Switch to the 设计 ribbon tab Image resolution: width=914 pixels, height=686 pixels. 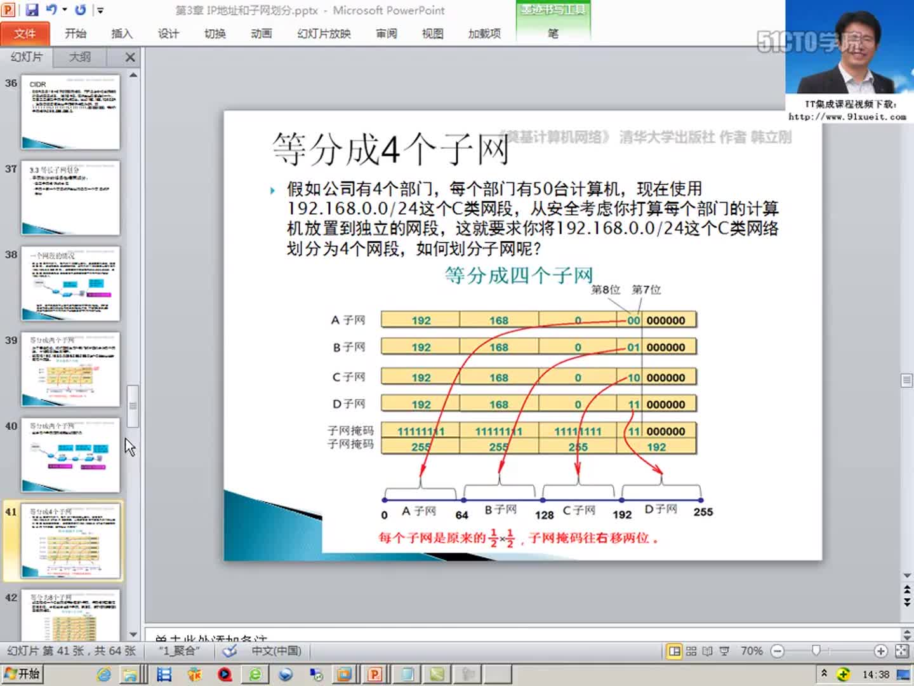[x=168, y=34]
